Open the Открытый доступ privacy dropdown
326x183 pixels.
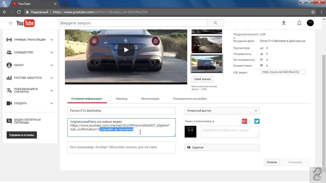pyautogui.click(x=222, y=111)
